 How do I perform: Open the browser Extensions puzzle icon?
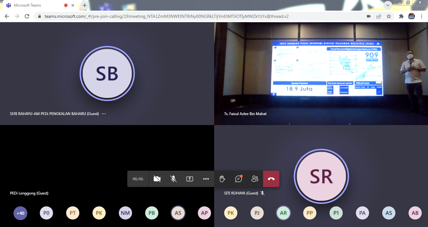401,16
